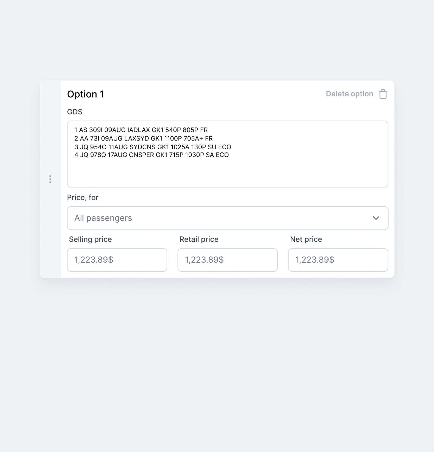Image resolution: width=434 pixels, height=452 pixels.
Task: Click the empty area in GDS textbox
Action: click(228, 173)
